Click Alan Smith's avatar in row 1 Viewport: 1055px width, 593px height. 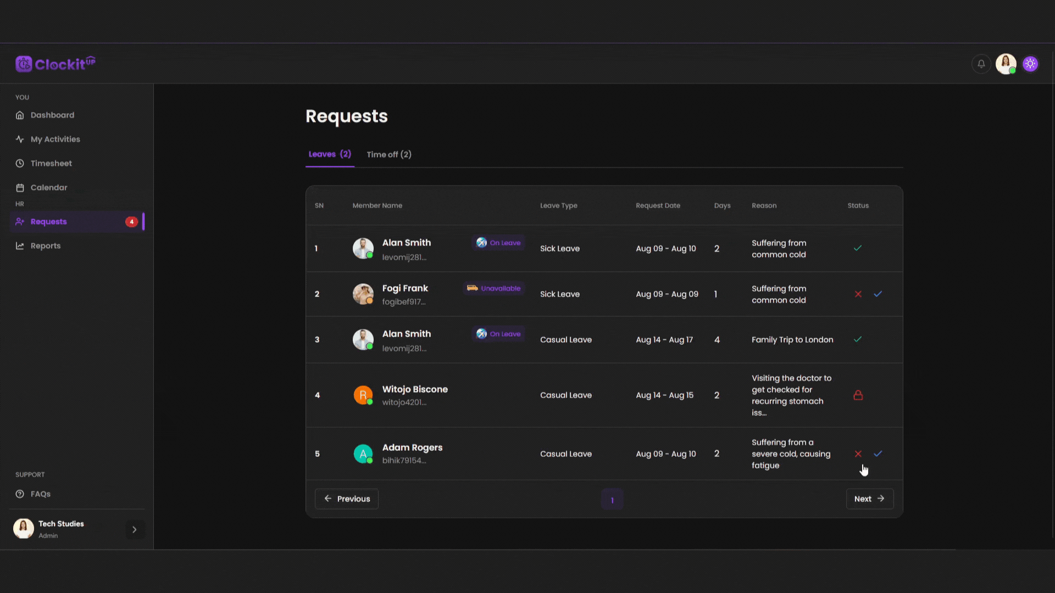pos(363,248)
